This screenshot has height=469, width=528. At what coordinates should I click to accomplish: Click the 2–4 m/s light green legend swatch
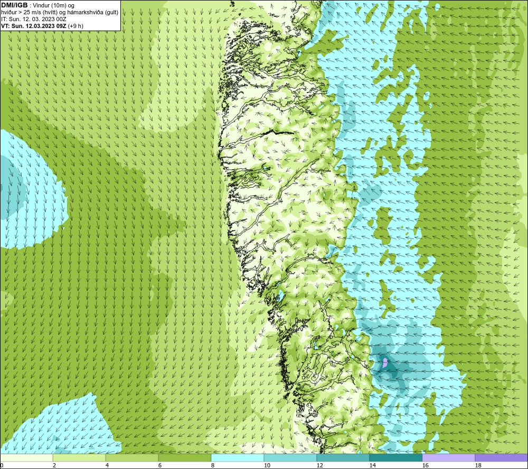[79, 457]
